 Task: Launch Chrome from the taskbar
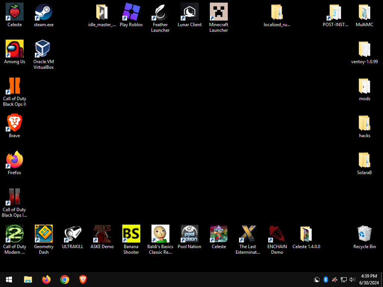[64, 280]
